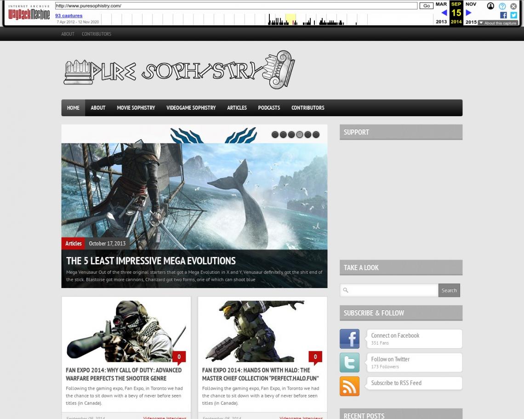Click the Go button in Wayback toolbar
Image resolution: width=524 pixels, height=419 pixels.
(x=427, y=6)
